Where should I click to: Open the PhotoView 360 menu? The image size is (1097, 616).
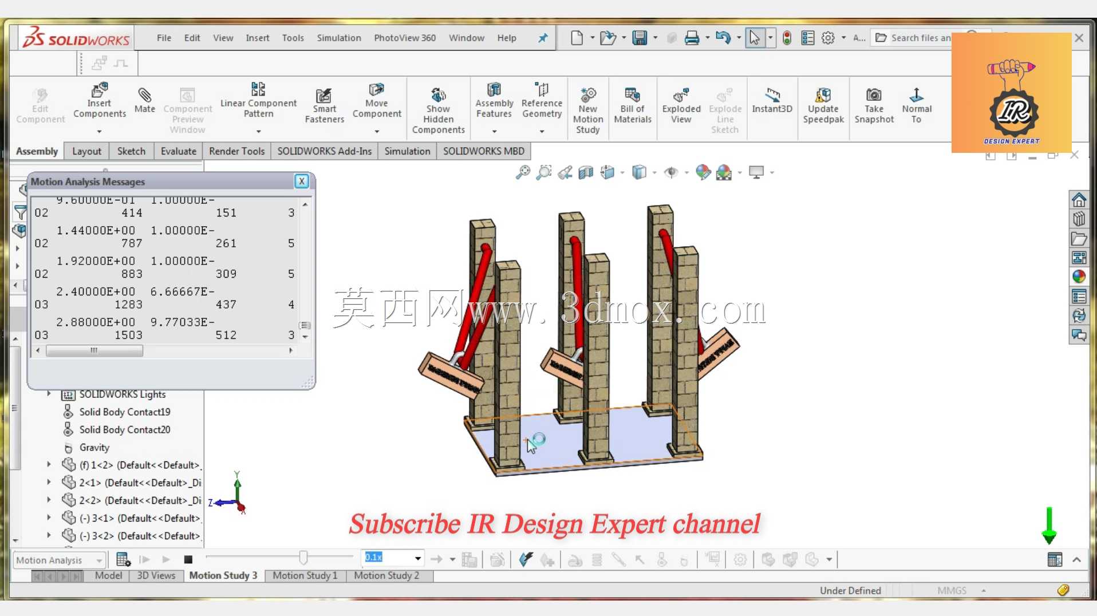pos(405,38)
